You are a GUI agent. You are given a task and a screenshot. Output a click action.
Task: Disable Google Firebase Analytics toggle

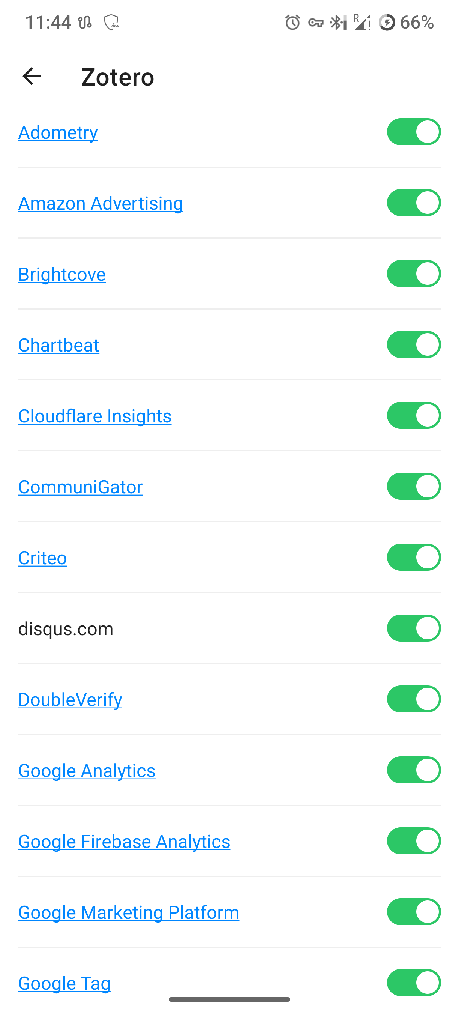click(x=413, y=841)
